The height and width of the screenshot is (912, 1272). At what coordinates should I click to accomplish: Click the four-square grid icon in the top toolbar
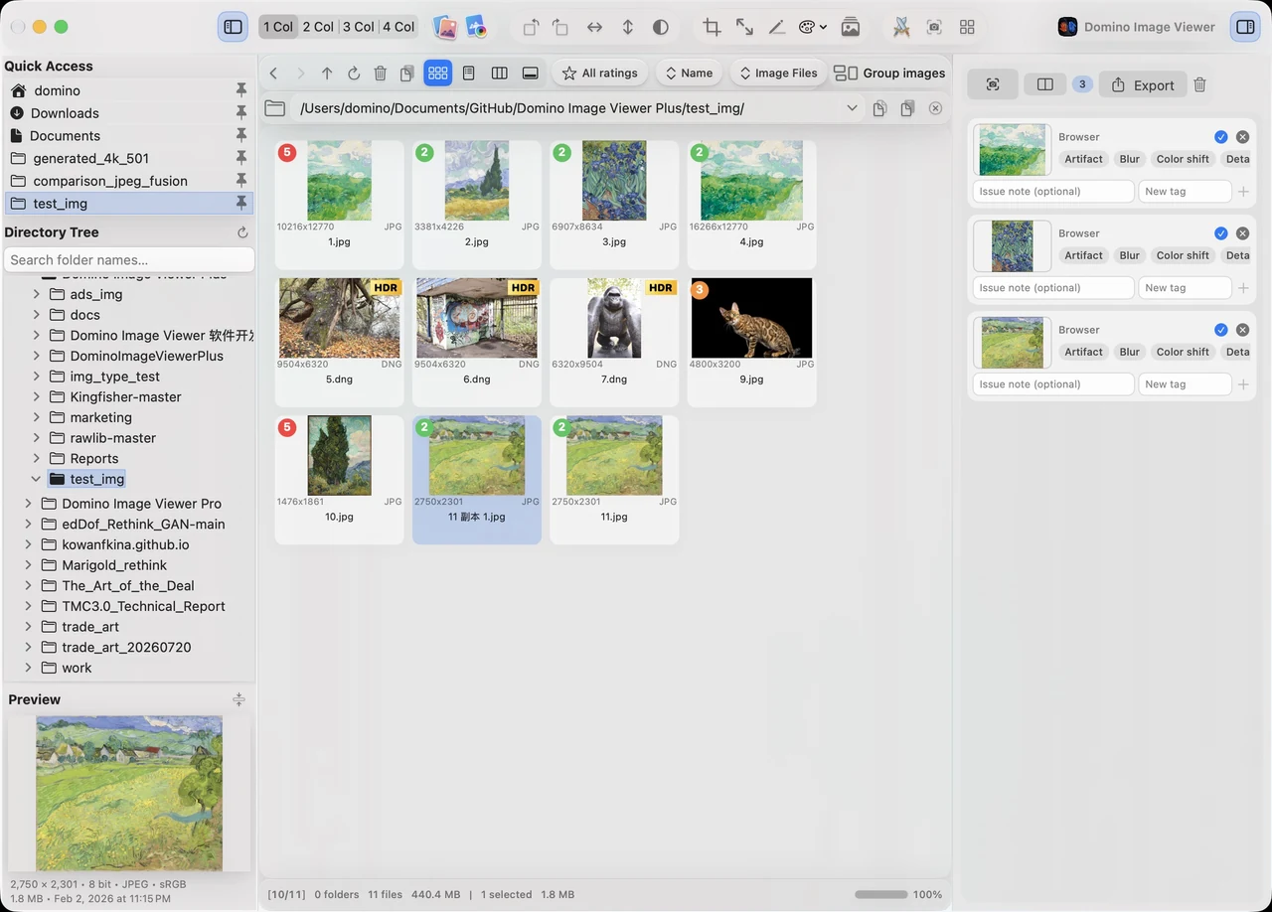click(x=967, y=27)
